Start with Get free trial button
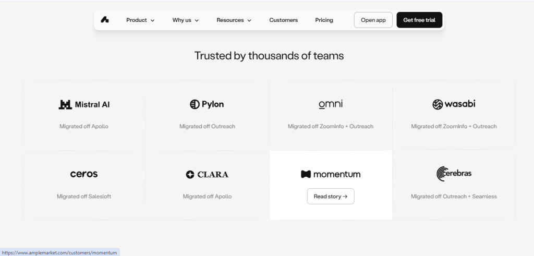The height and width of the screenshot is (256, 534). tap(419, 20)
